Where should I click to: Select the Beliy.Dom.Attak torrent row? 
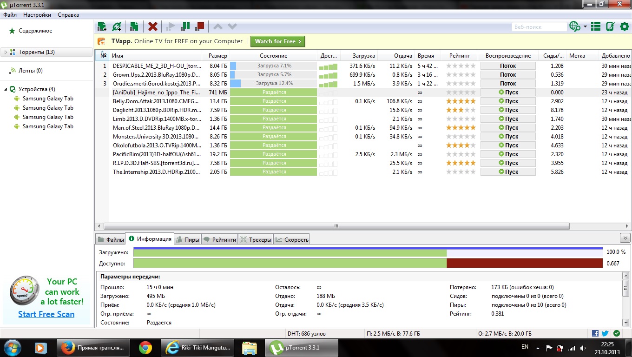tap(363, 101)
